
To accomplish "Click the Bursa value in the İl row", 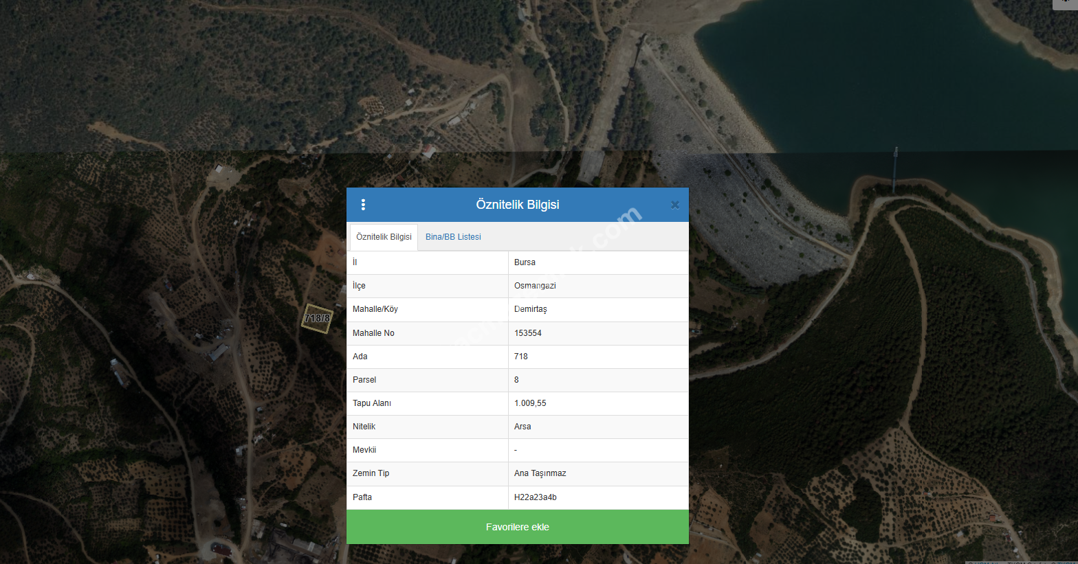I will [525, 262].
